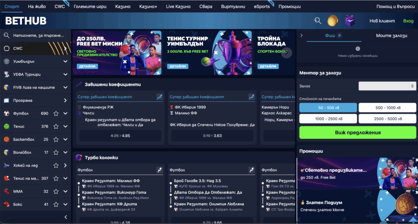Screen dimensions: 418x224
Task: Toggle the star next to Тенис
Action: pyautogui.click(x=56, y=127)
